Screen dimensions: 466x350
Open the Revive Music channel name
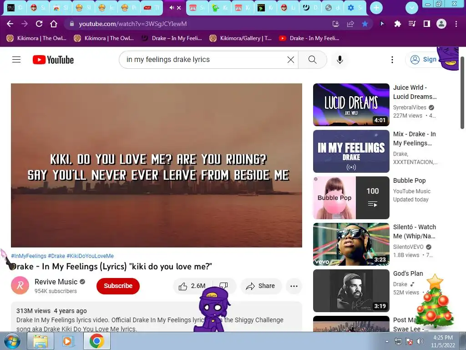tap(56, 282)
